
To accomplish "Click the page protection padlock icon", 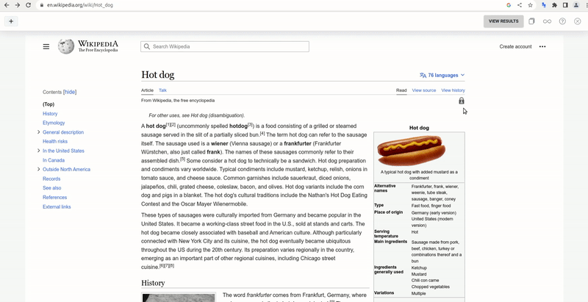I will tap(462, 101).
